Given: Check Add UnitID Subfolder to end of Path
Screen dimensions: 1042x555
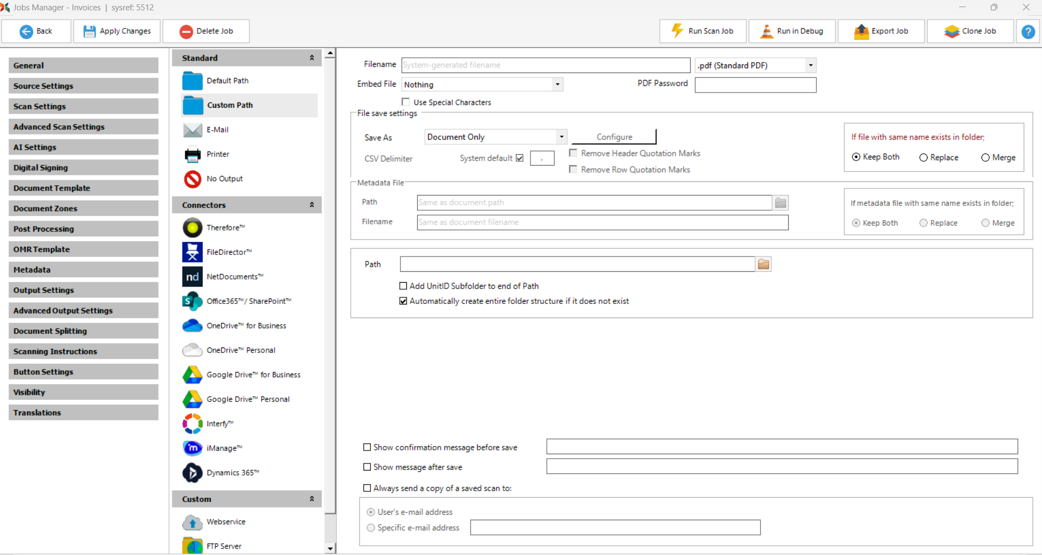Looking at the screenshot, I should [x=403, y=286].
